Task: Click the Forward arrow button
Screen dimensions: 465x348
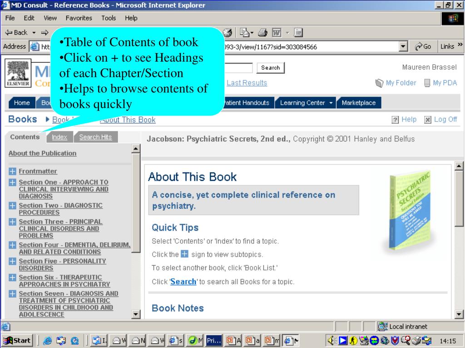Action: click(45, 33)
